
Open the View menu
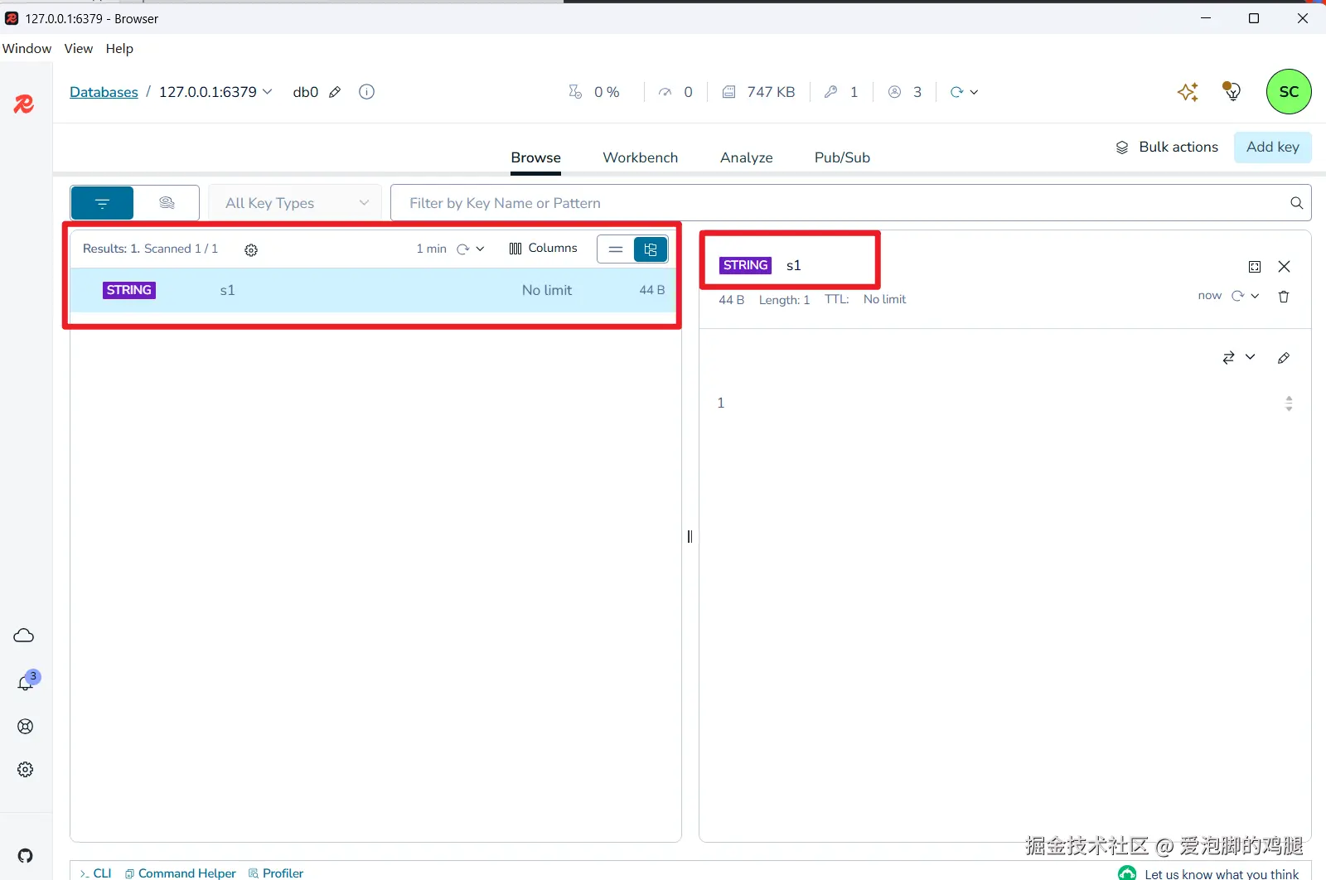point(79,49)
